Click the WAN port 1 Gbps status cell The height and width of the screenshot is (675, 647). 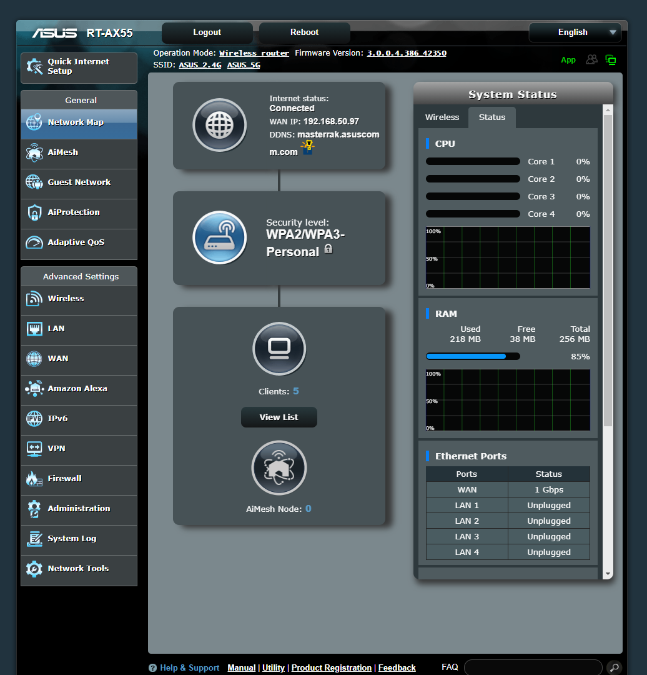point(549,489)
